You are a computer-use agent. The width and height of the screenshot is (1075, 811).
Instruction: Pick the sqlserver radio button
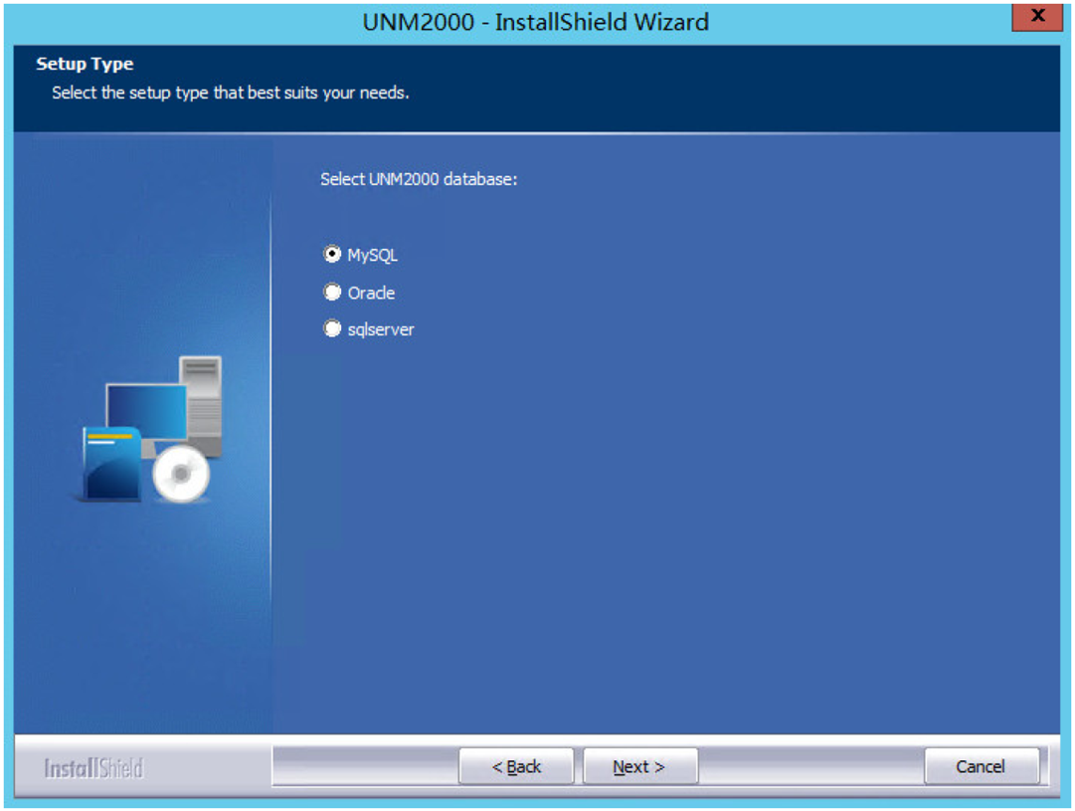click(x=332, y=328)
